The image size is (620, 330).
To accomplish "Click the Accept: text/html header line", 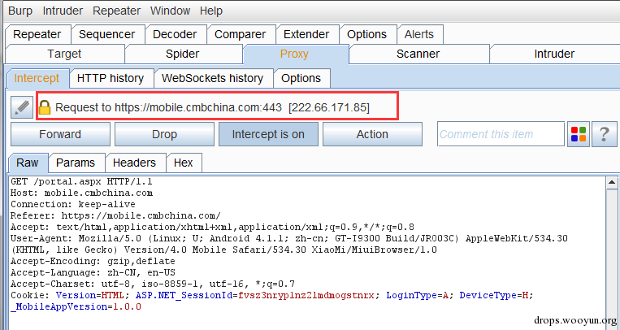I will (x=212, y=227).
